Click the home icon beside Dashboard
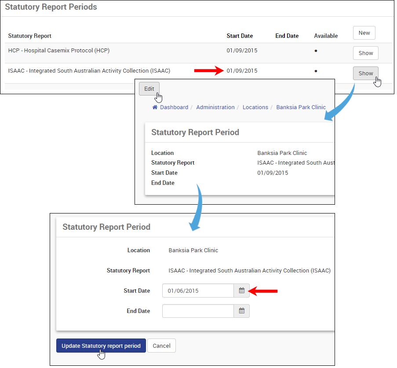 155,107
